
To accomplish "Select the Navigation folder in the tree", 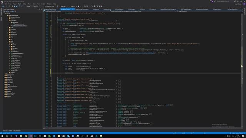I will pos(15,22).
